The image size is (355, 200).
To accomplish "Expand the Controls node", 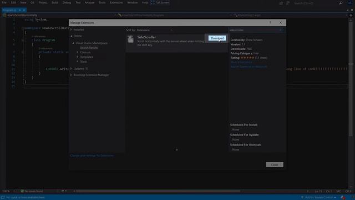I will (x=78, y=52).
